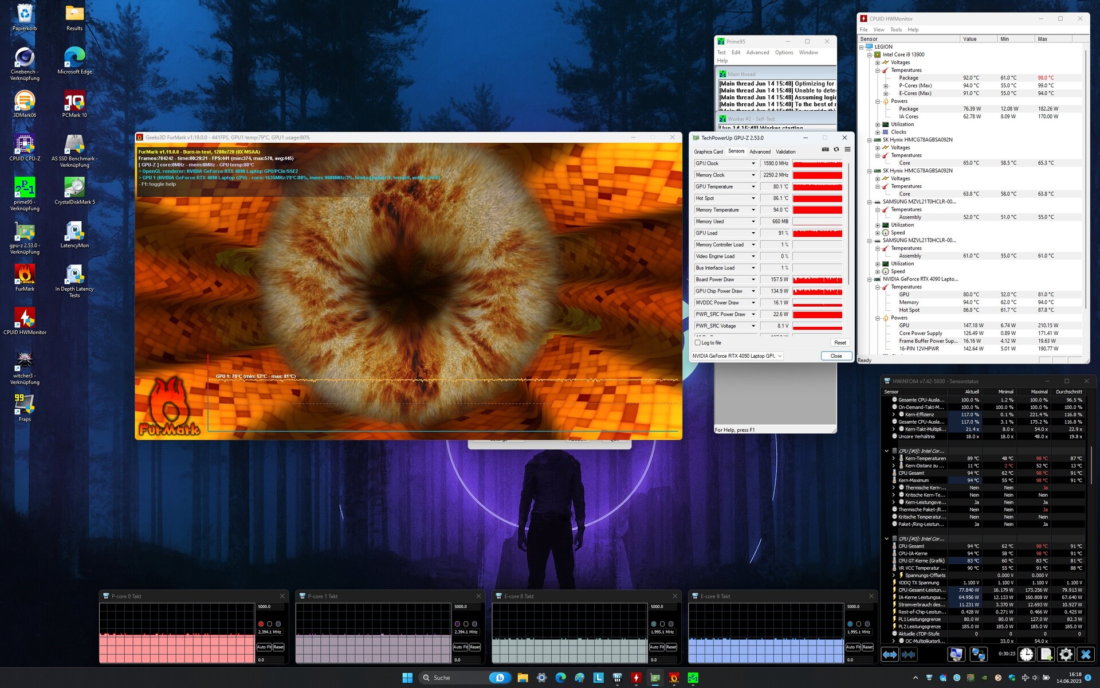1100x688 pixels.
Task: Open GPU-Z hamburger menu
Action: [847, 150]
